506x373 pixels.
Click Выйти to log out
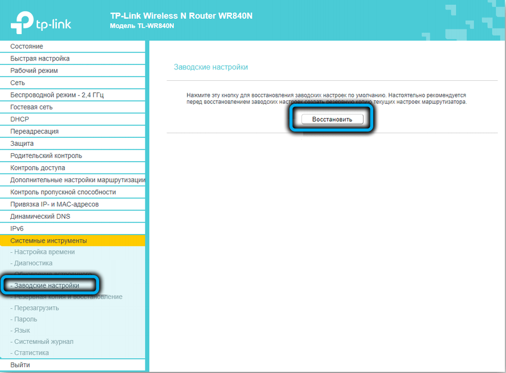click(20, 365)
